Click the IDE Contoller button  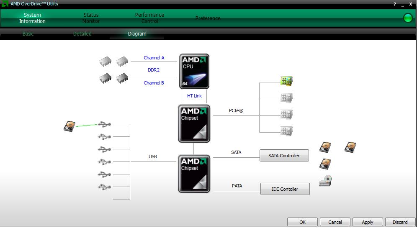coord(285,189)
